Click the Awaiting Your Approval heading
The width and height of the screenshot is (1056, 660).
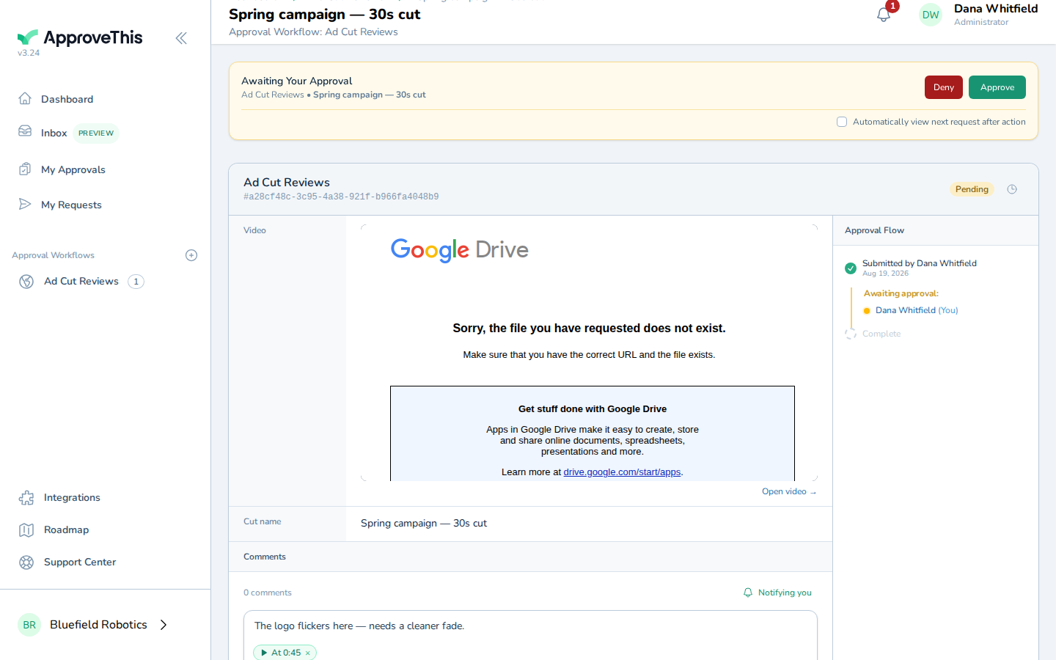297,81
